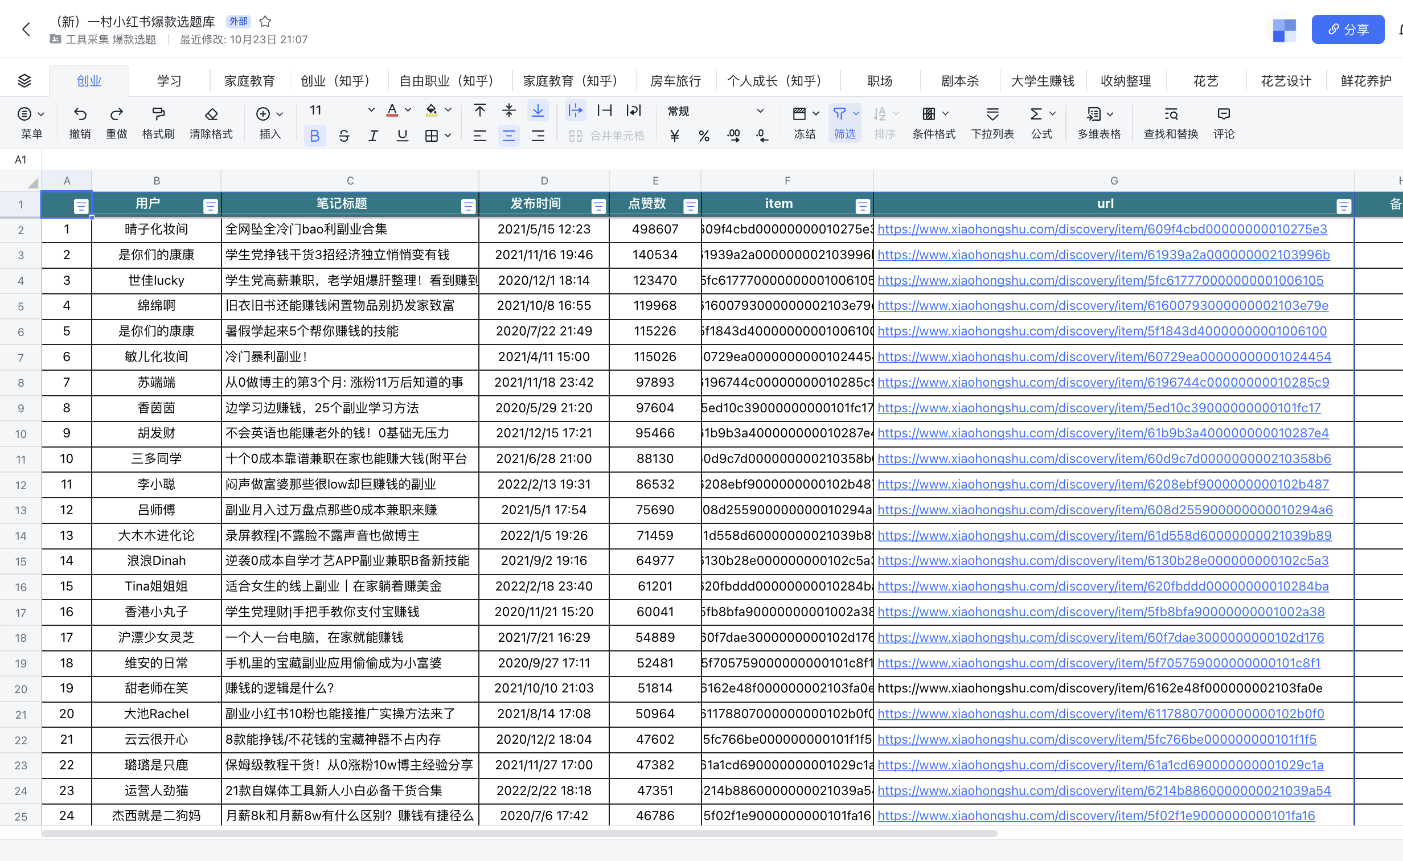1403x861 pixels.
Task: Click the back arrow icon
Action: (26, 30)
